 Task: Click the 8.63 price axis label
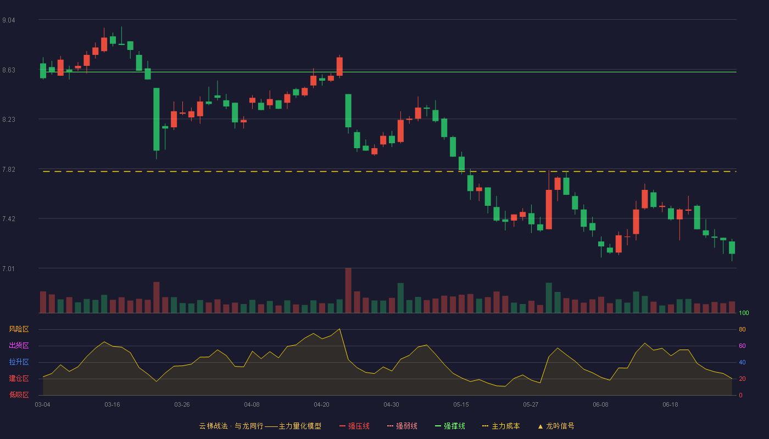9,70
